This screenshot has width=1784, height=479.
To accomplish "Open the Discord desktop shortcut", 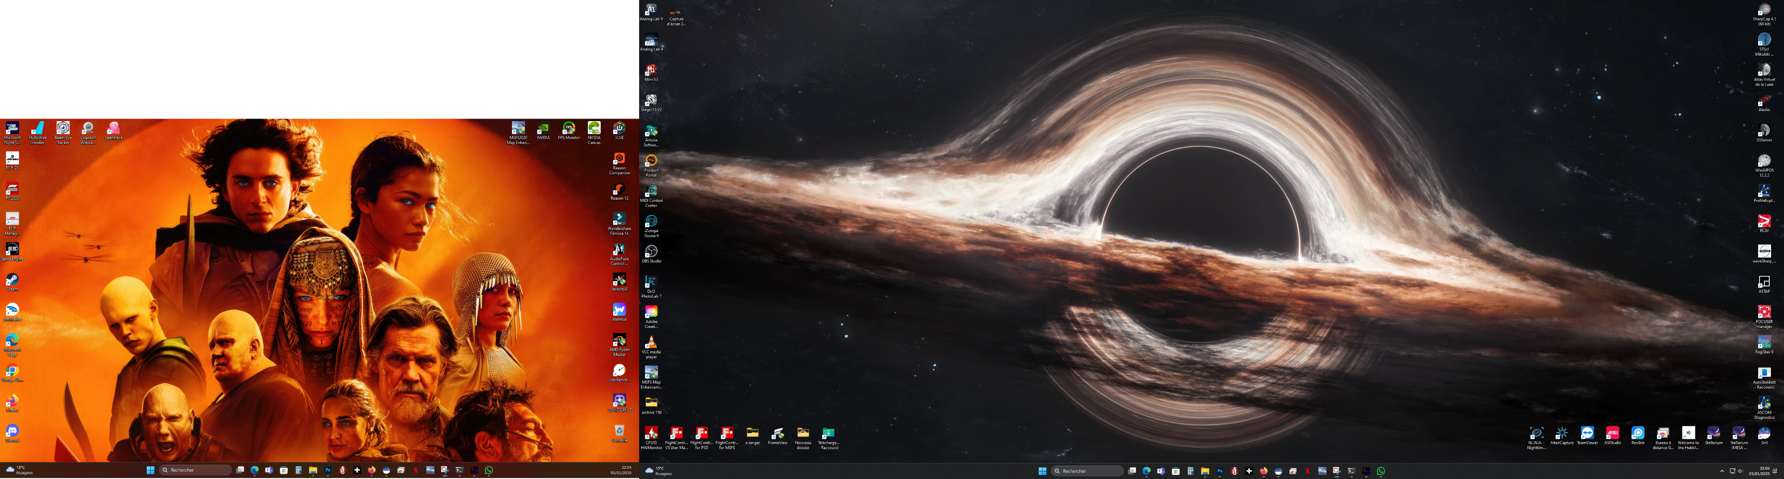I will coord(12,434).
